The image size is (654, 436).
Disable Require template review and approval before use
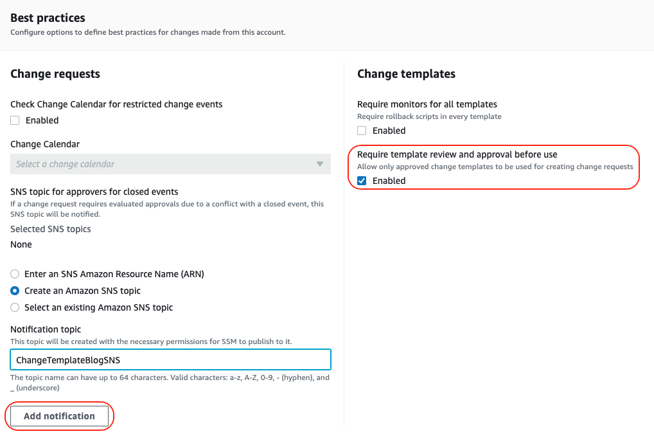tap(362, 181)
